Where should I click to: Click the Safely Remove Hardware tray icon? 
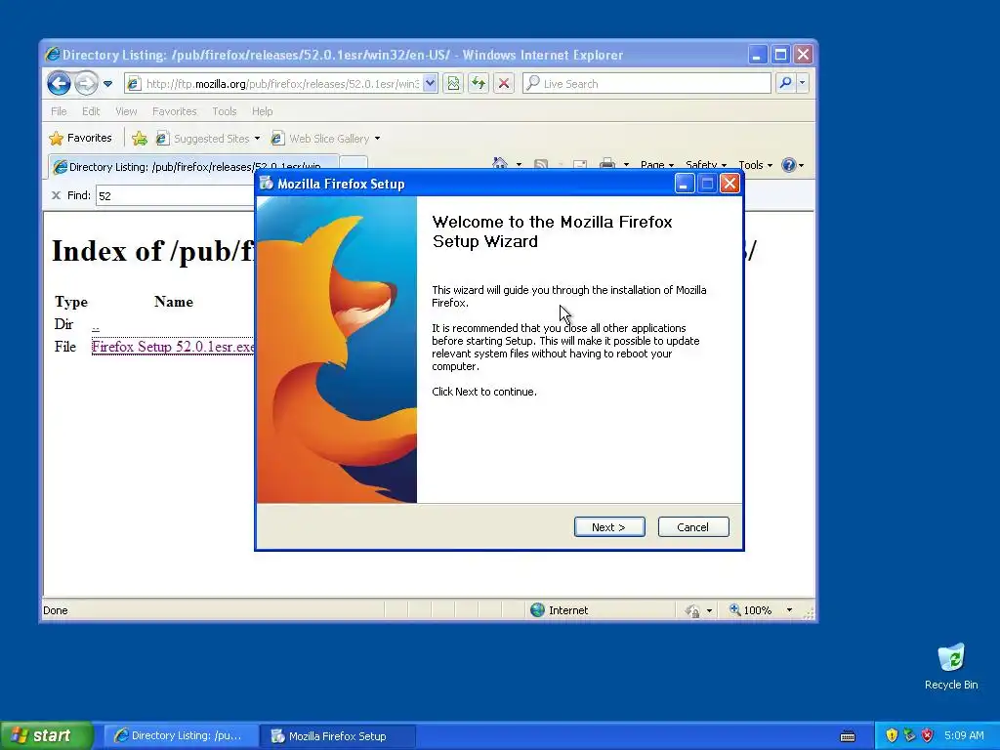coord(909,735)
